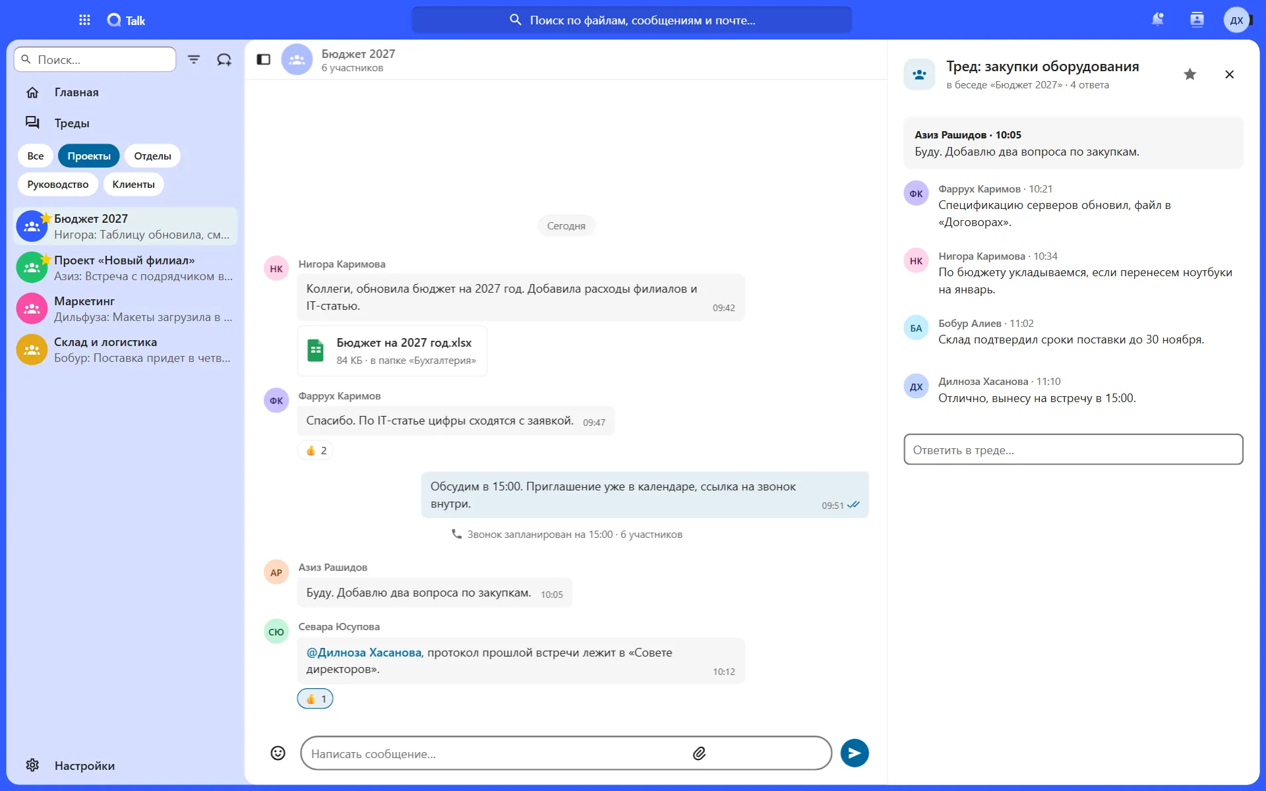Attach a file with paperclip
Screen dimensions: 1266x791
coord(699,753)
